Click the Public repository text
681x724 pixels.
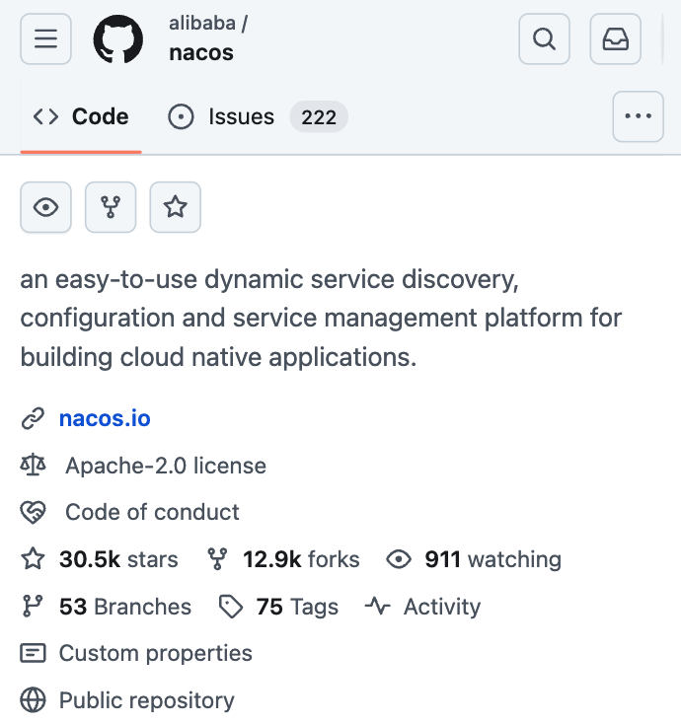(147, 700)
